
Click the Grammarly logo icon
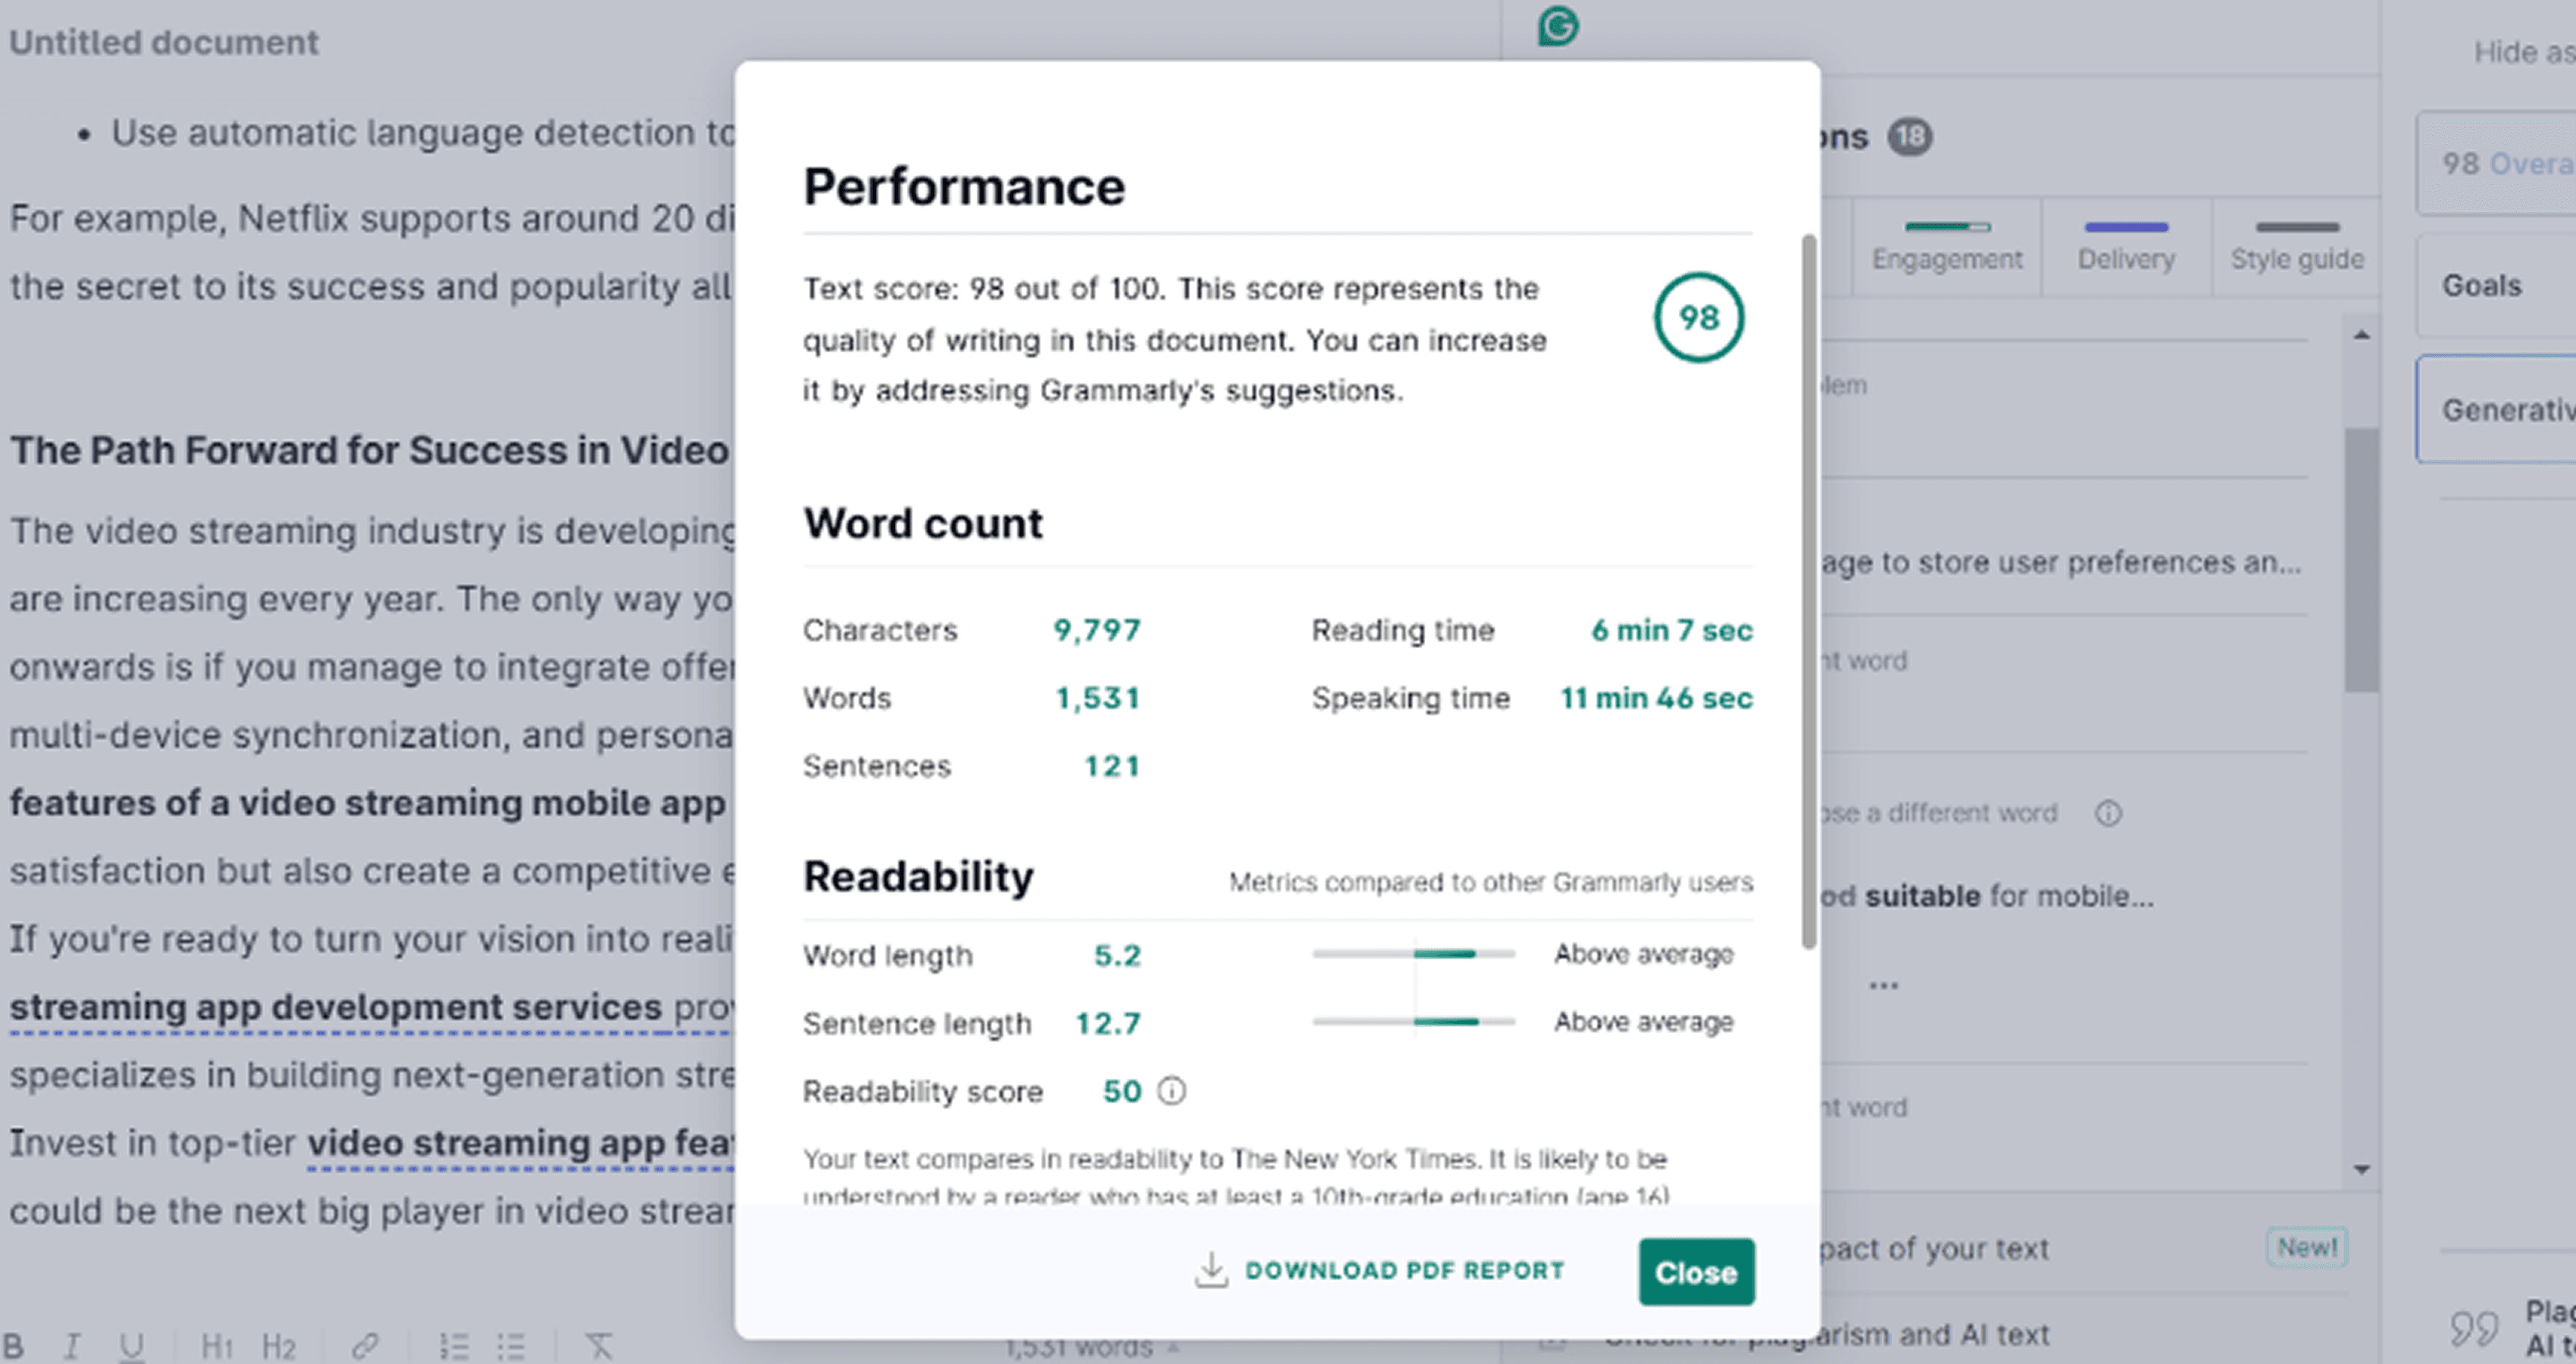(1558, 26)
